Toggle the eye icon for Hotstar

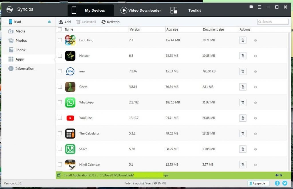(256, 56)
